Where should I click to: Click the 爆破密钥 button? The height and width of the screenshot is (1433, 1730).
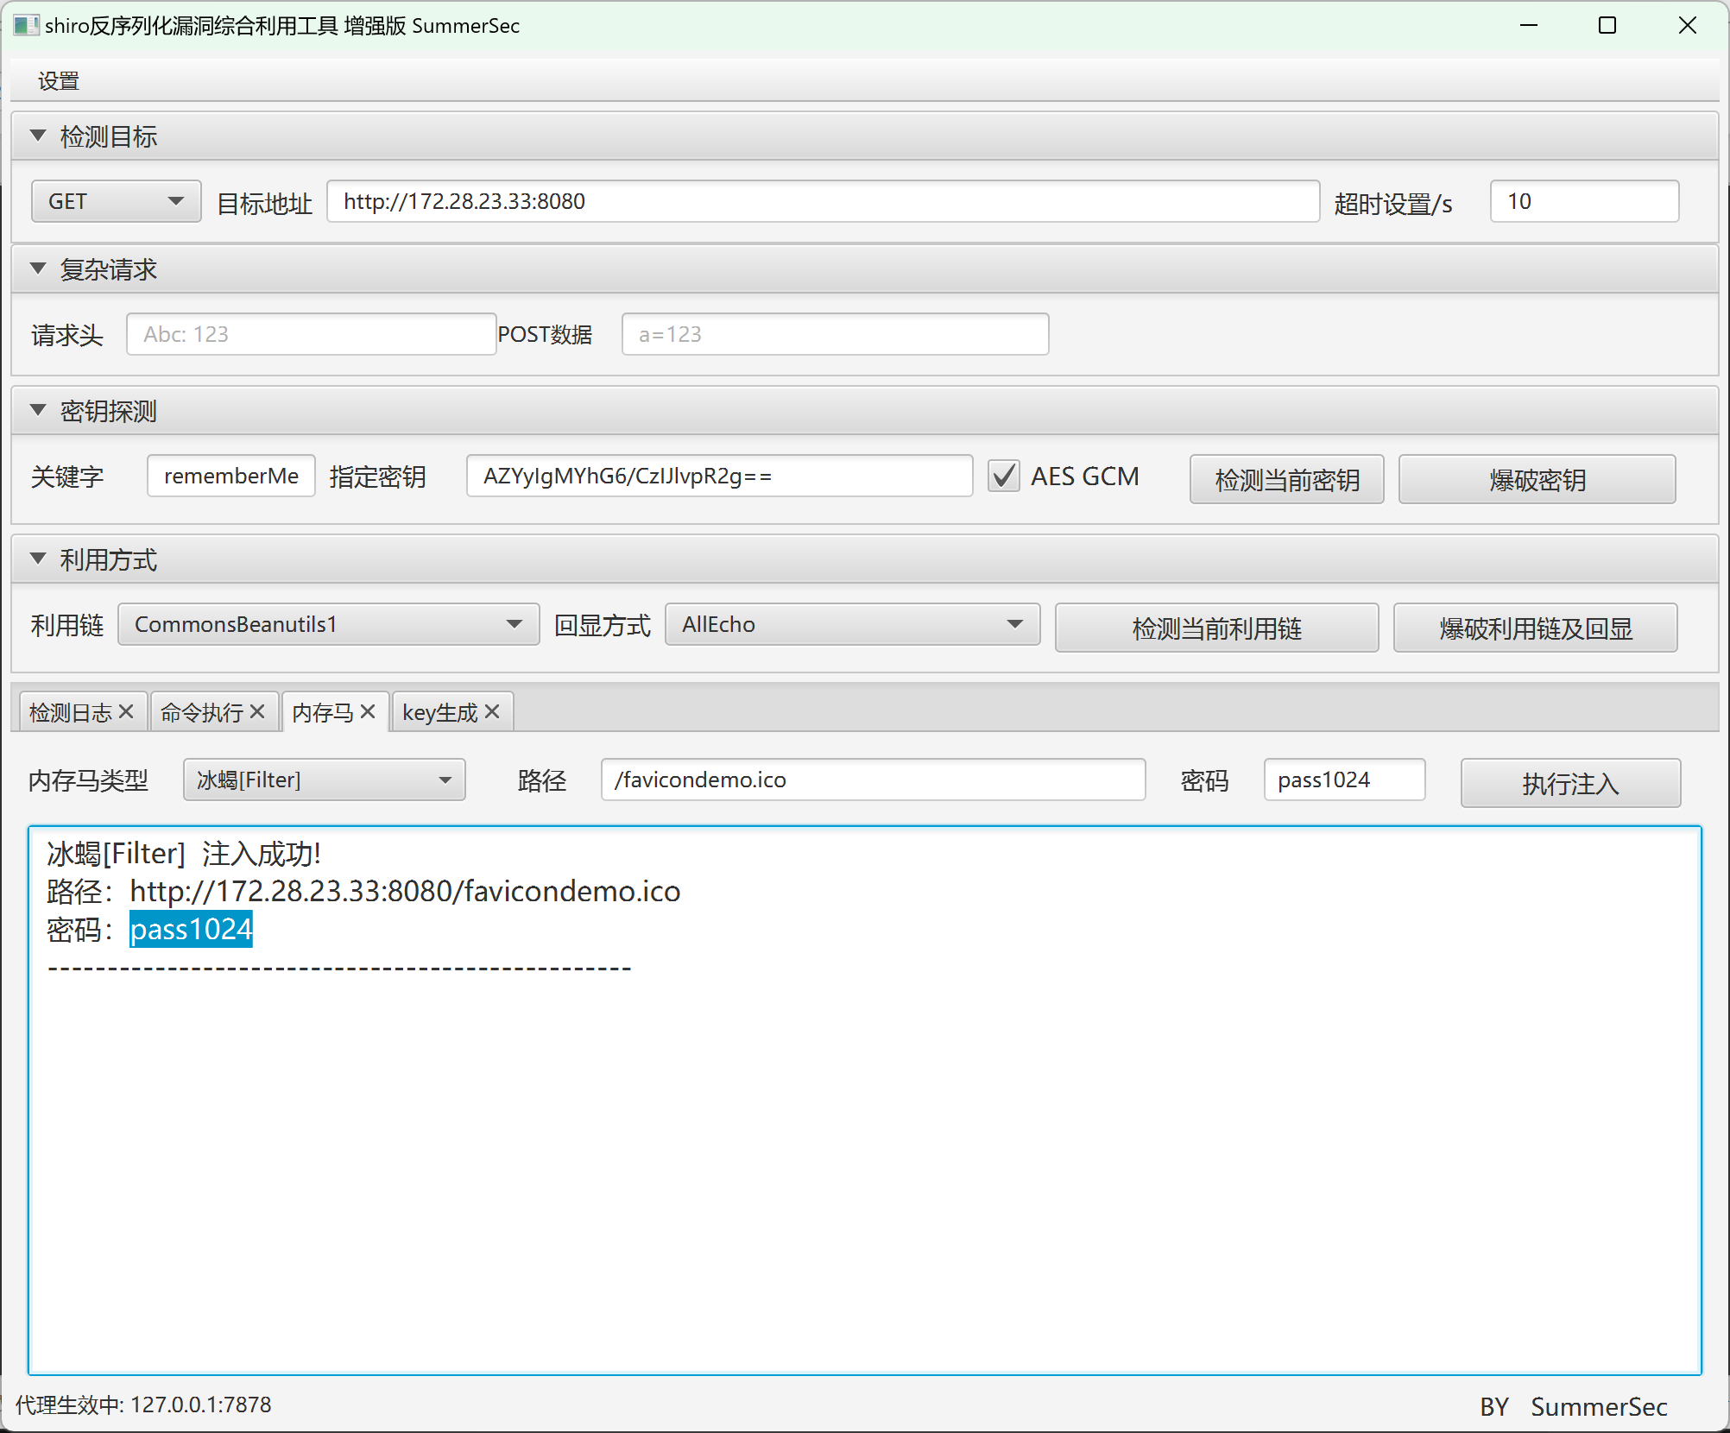coord(1536,479)
